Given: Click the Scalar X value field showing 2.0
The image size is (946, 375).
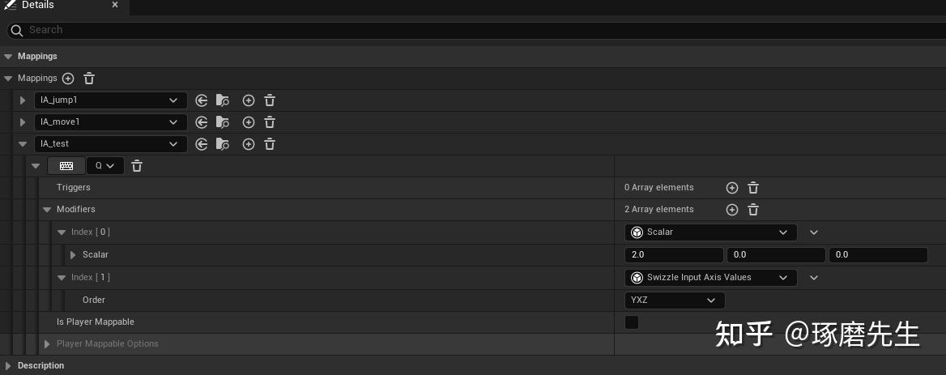Looking at the screenshot, I should [x=674, y=255].
